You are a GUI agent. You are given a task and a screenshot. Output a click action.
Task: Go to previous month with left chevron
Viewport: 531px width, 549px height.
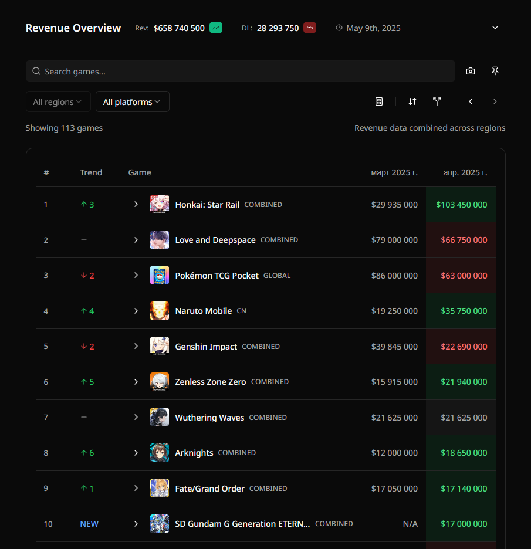click(471, 101)
